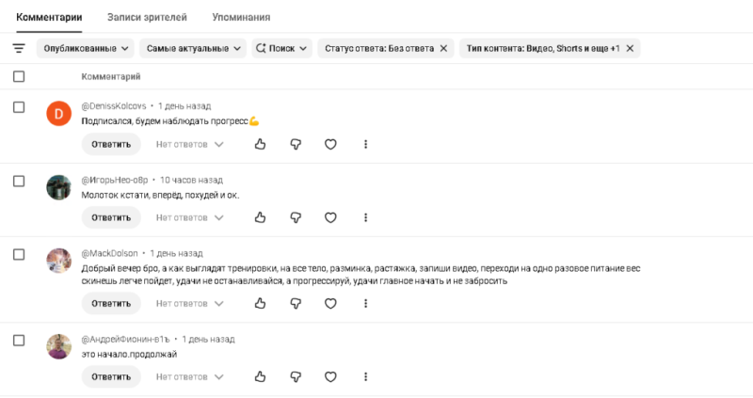Open the 'Опубликованные' dropdown

click(x=86, y=49)
